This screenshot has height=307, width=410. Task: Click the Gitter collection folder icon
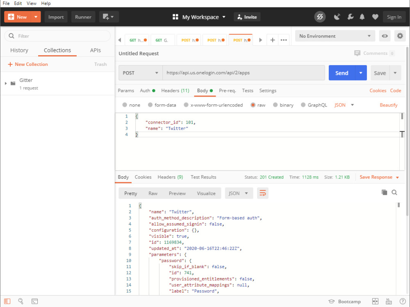13,84
